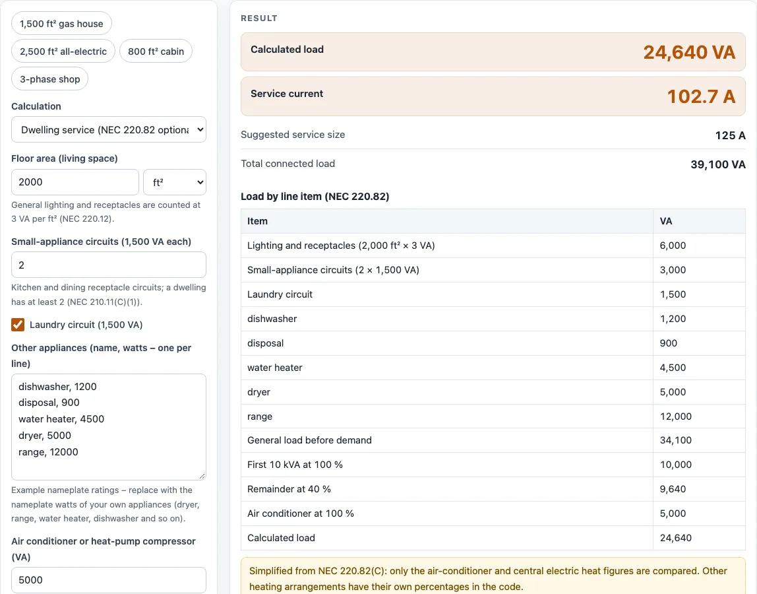Uncheck the Laundry circuit checkbox
The image size is (757, 594).
[x=18, y=325]
